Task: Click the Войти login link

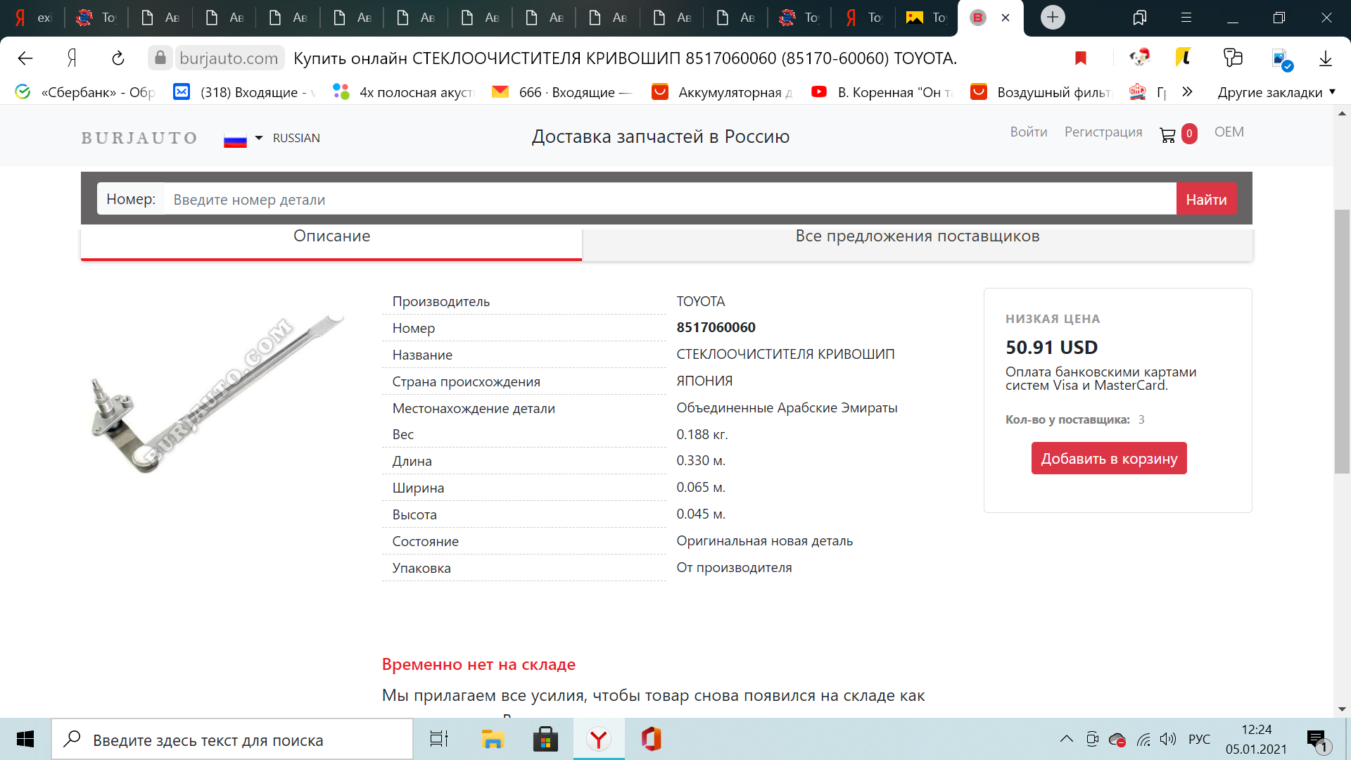Action: (1029, 132)
